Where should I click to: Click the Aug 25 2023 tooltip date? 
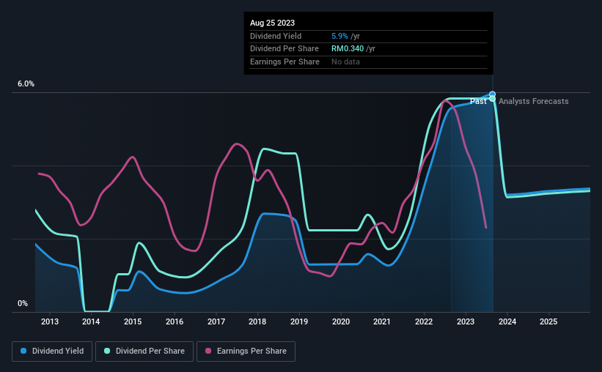coord(272,23)
